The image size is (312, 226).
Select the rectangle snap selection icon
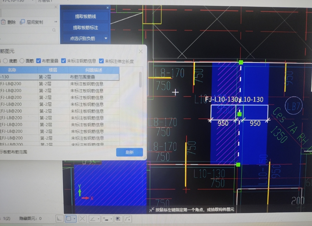click(x=69, y=219)
